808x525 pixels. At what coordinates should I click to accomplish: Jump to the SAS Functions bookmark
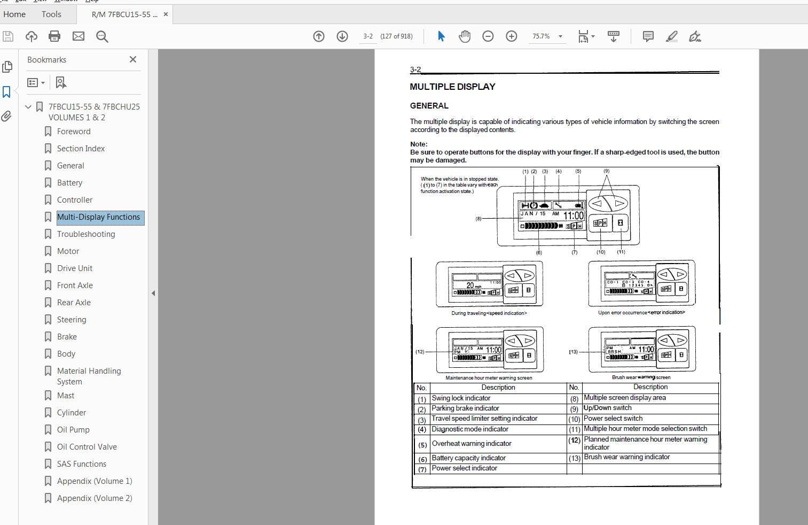(81, 464)
